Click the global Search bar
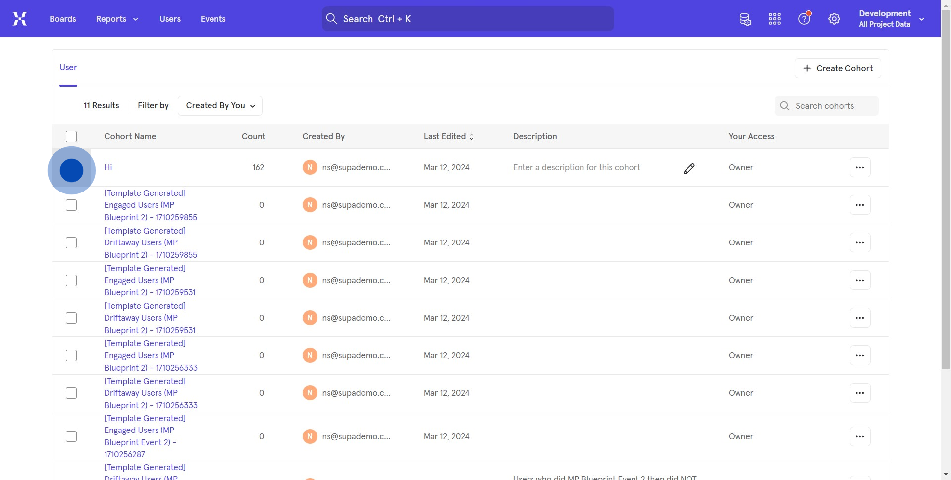This screenshot has height=480, width=951. click(468, 19)
